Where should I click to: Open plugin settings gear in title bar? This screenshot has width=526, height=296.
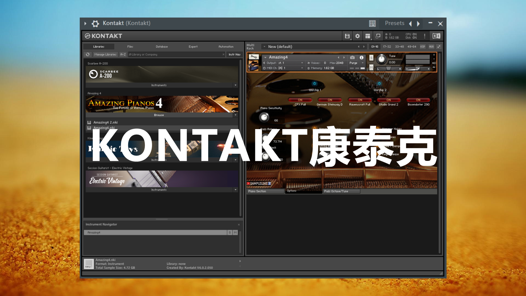95,24
